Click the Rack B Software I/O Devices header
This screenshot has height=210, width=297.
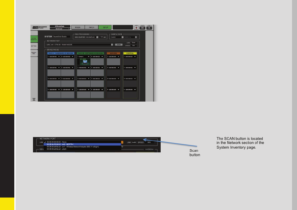91,54
